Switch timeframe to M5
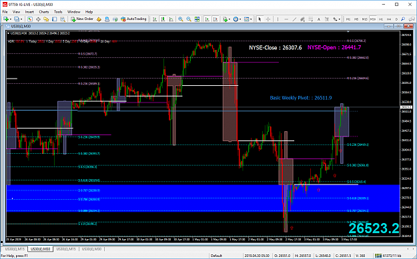This screenshot has height=259, width=417. coord(356,19)
